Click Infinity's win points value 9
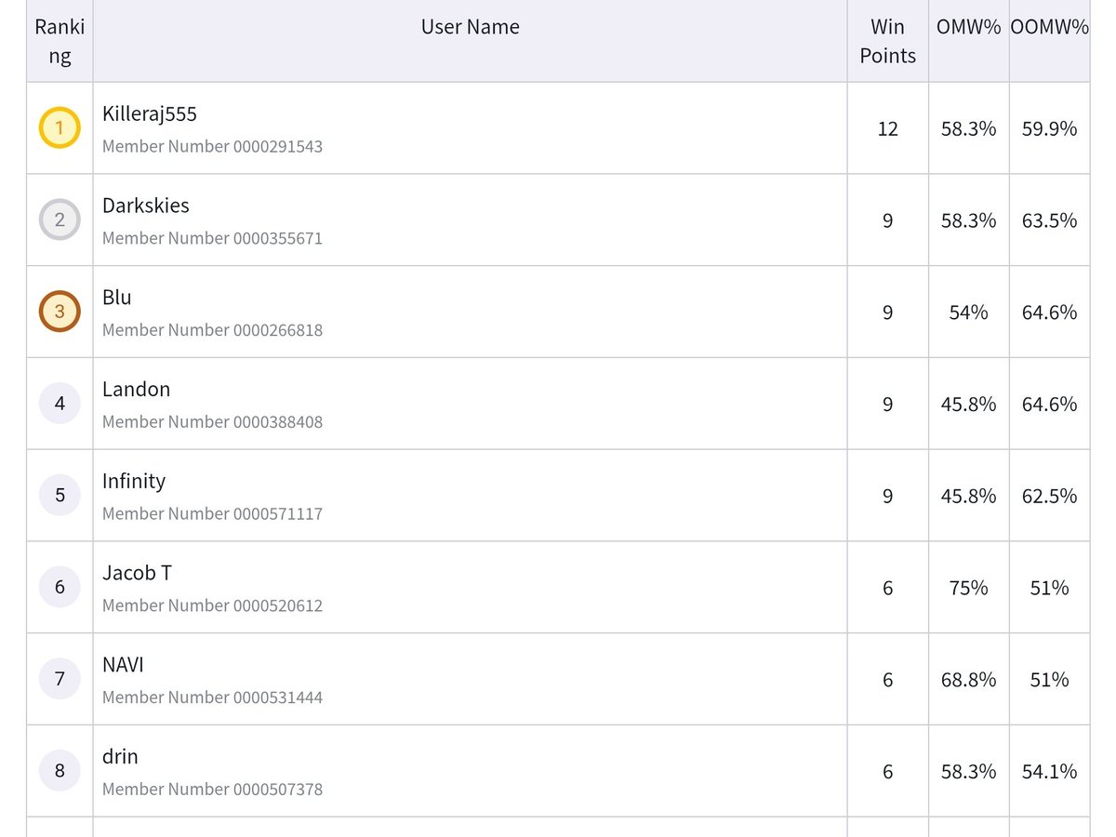 tap(887, 497)
